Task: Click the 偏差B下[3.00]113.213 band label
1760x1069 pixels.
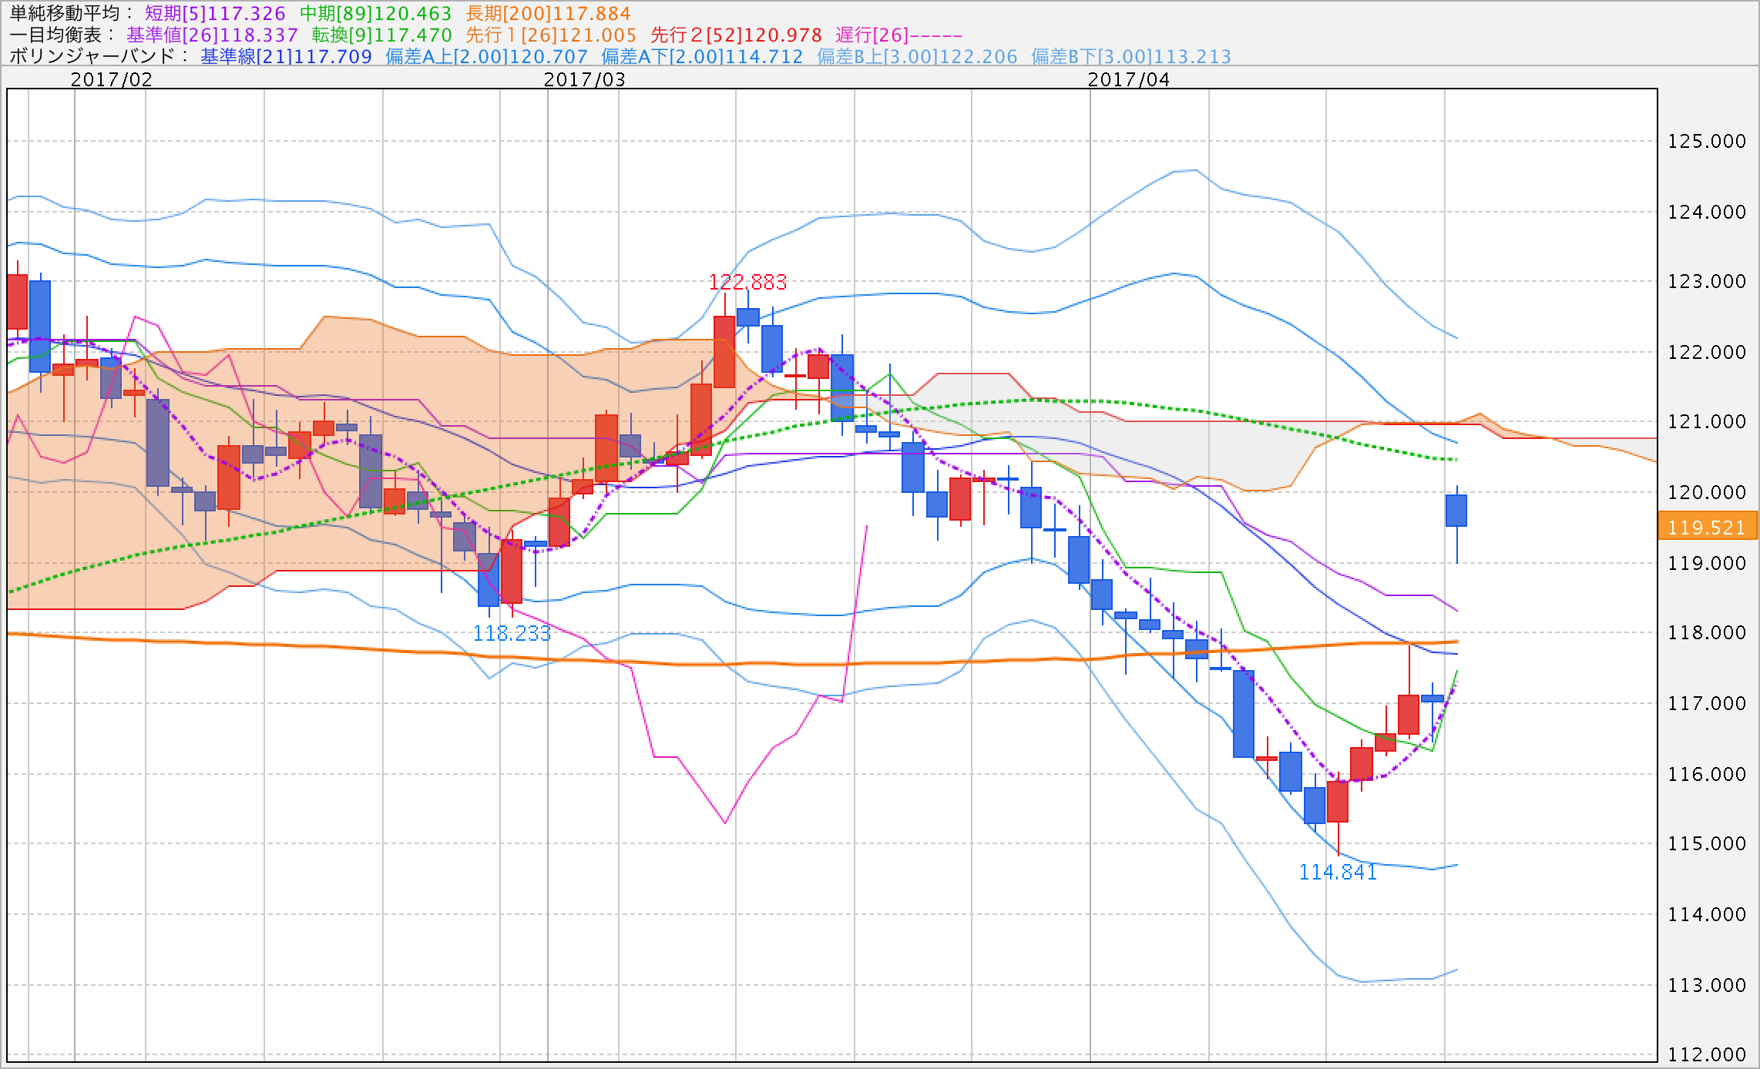Action: point(1131,56)
